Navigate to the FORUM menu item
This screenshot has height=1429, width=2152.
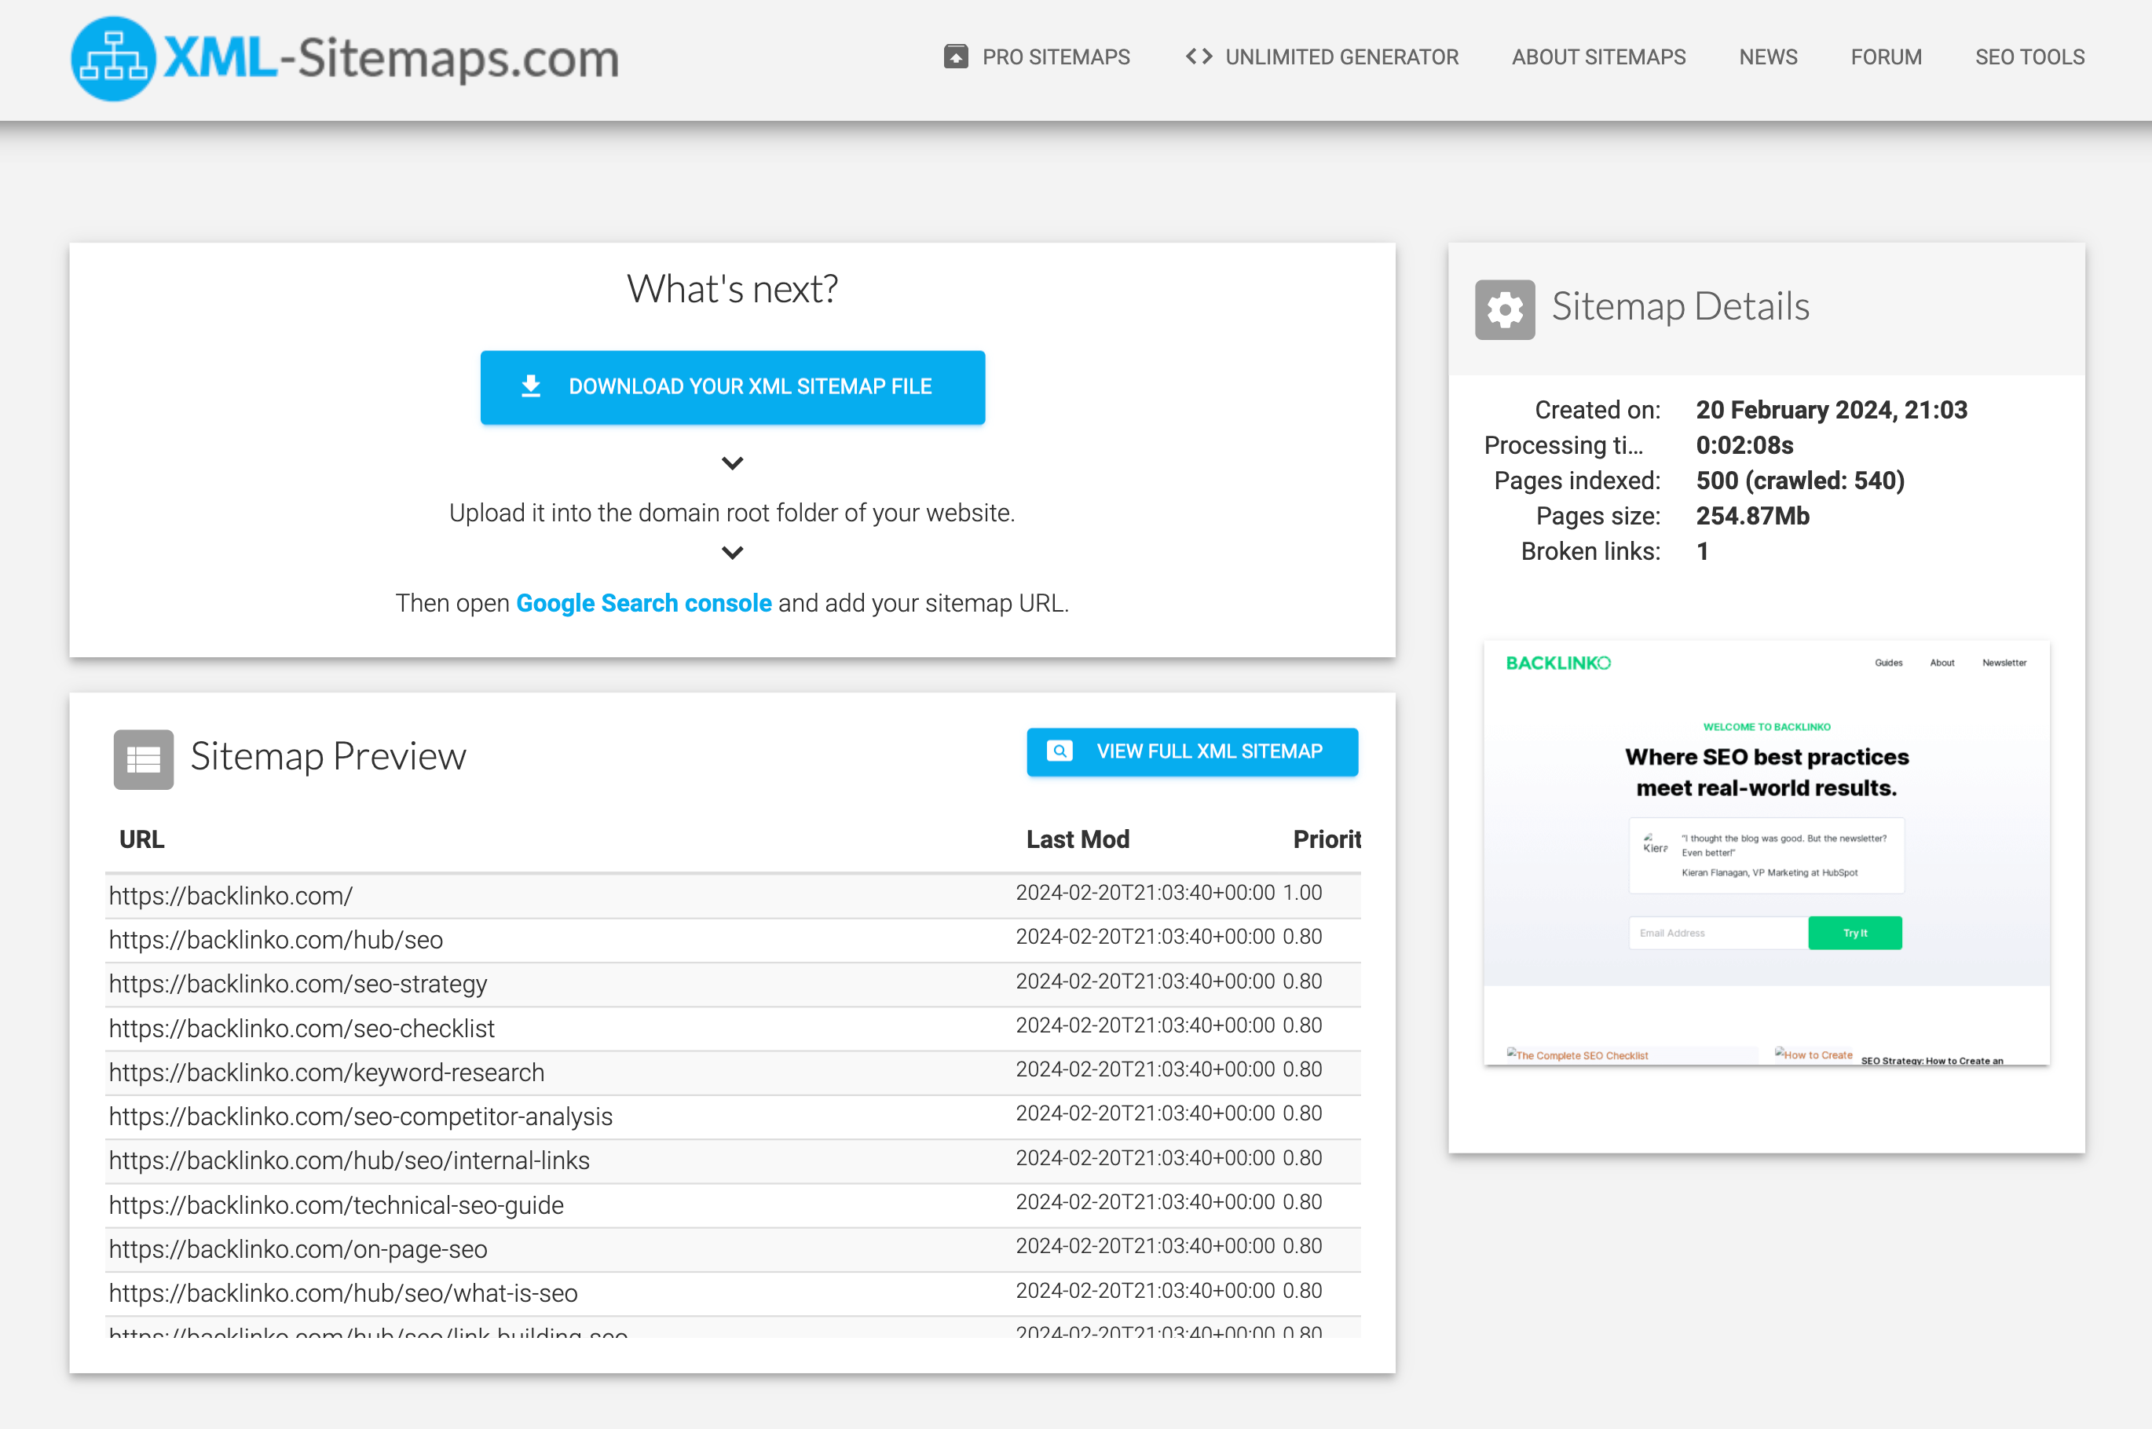[1886, 57]
